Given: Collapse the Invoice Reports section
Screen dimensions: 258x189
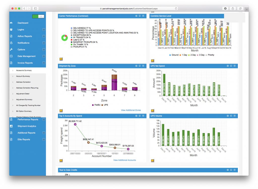Looking at the screenshot, I should pyautogui.click(x=44, y=63).
